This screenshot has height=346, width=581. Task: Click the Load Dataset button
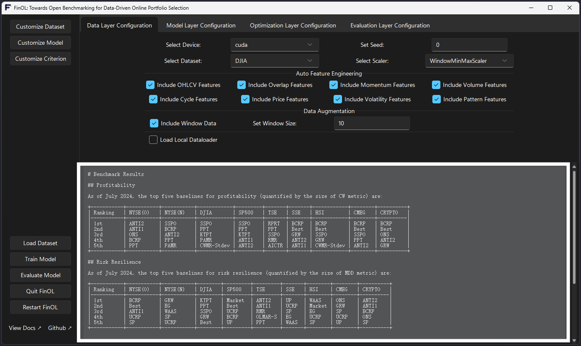(x=41, y=243)
